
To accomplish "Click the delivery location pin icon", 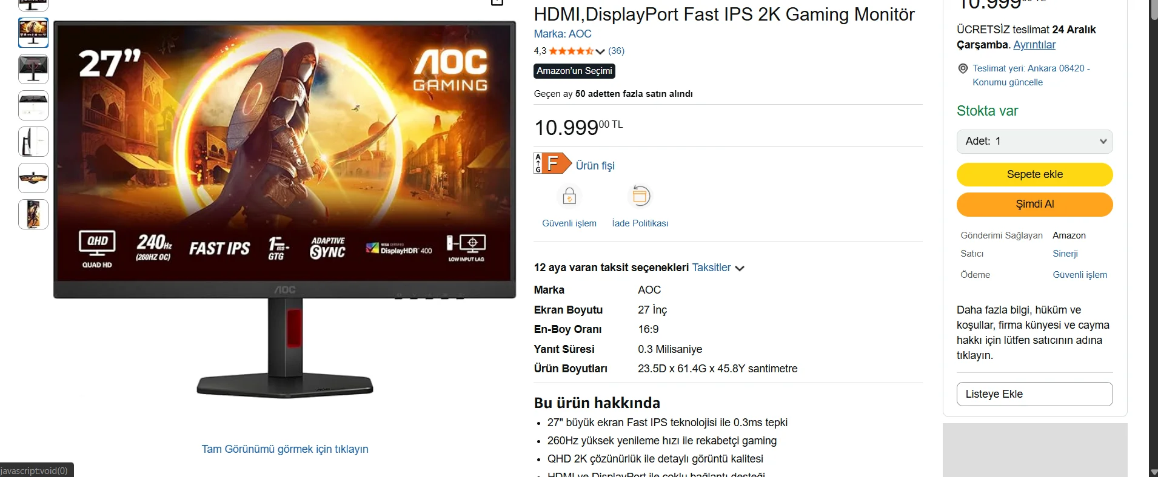I will pyautogui.click(x=963, y=68).
